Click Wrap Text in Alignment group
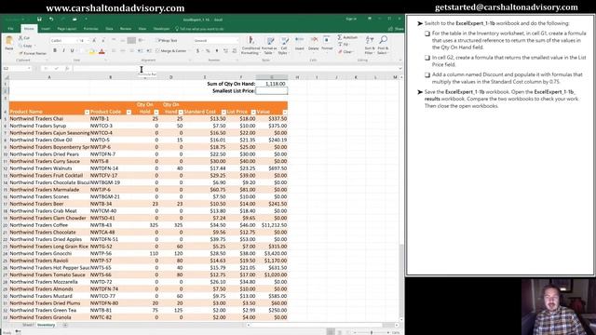The width and height of the screenshot is (596, 335). click(167, 40)
